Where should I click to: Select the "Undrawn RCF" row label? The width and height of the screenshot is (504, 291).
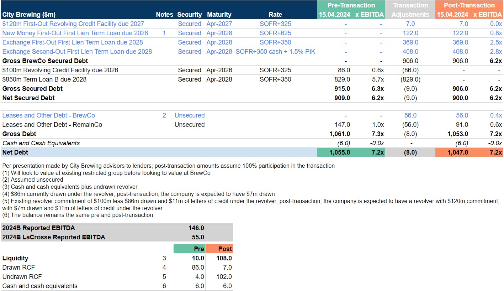pos(22,277)
